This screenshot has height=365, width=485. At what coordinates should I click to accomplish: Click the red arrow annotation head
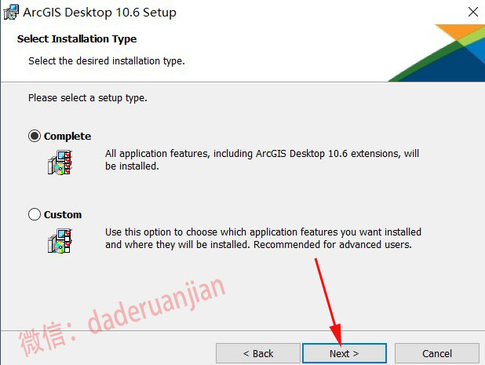point(337,334)
